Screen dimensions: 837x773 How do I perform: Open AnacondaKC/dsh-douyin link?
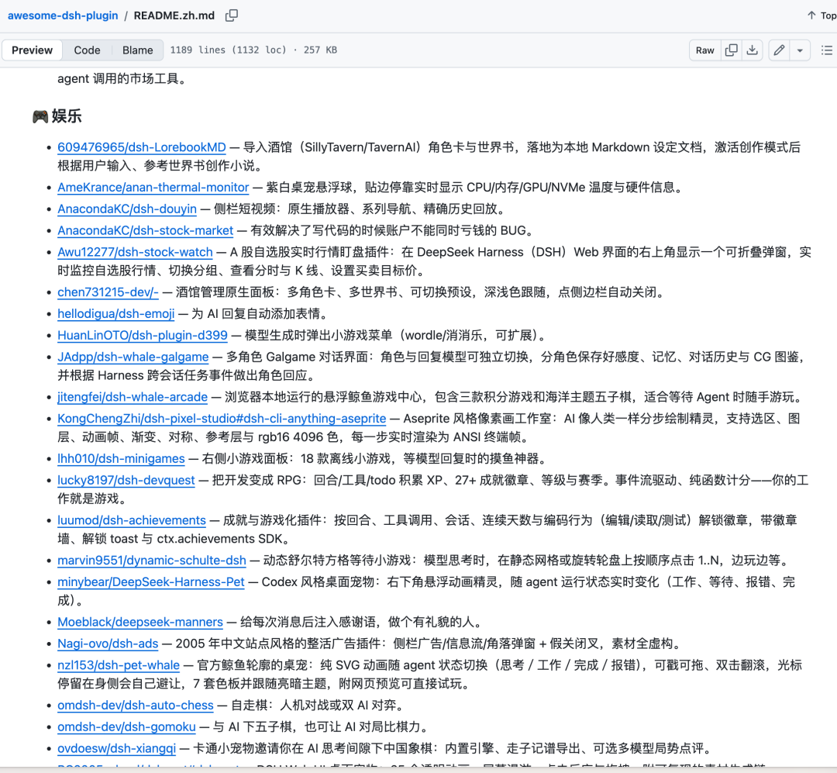click(127, 209)
